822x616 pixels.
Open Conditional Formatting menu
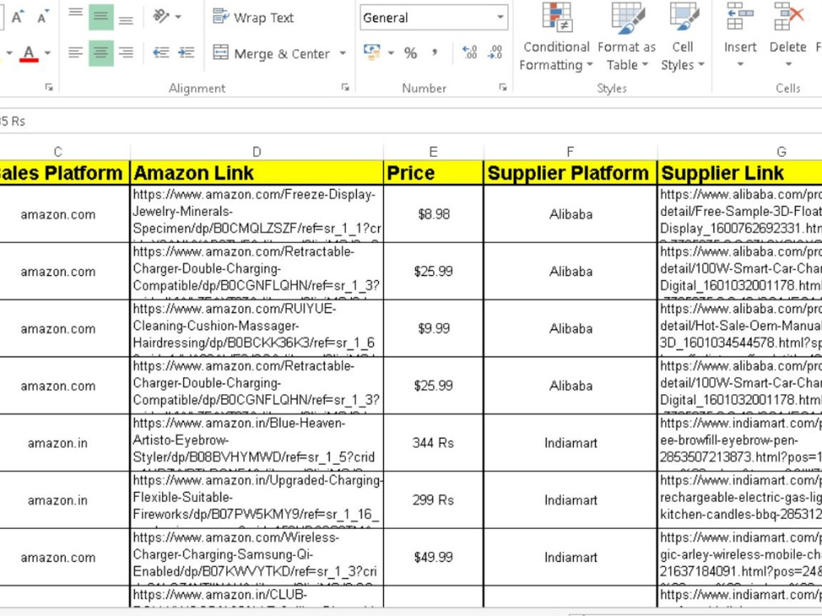(556, 37)
